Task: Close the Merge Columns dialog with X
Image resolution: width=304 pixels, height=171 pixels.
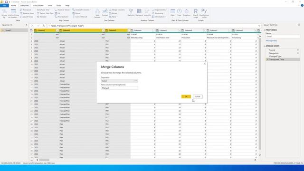Action: (205, 64)
